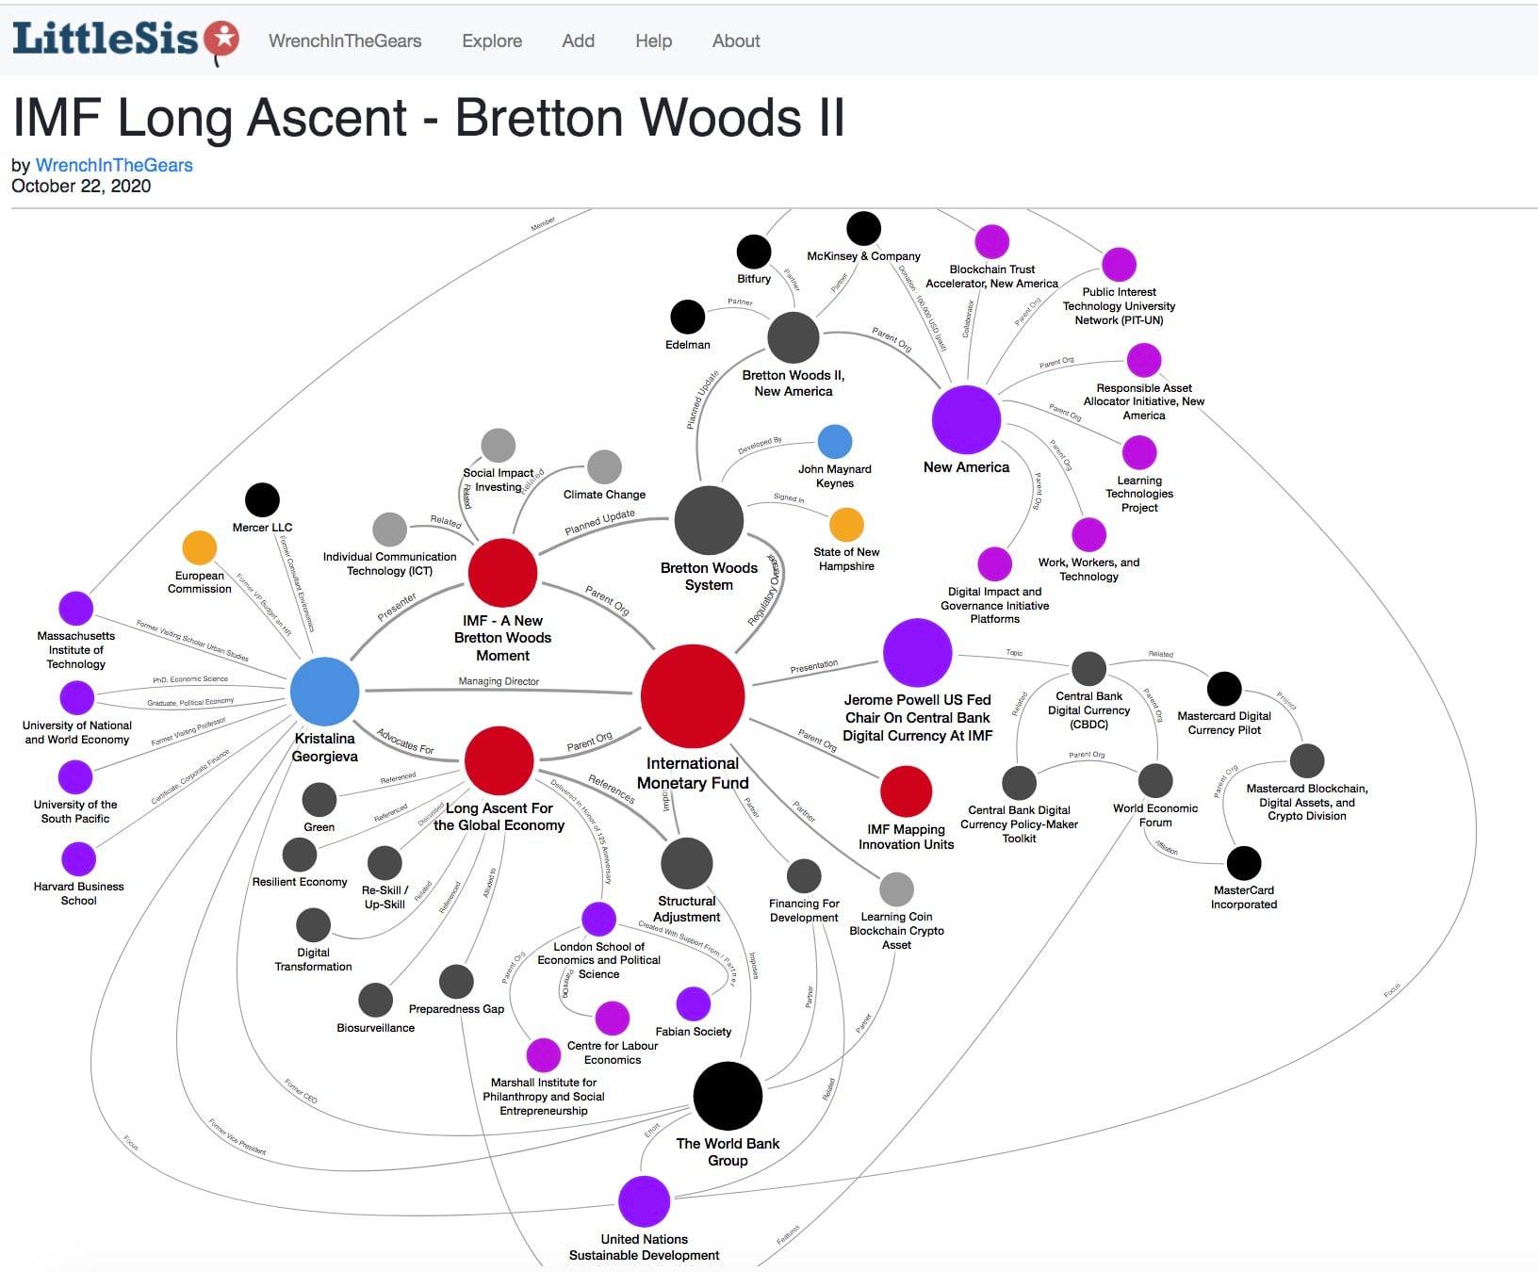Click the page title IMF Long Ascent
The height and width of the screenshot is (1272, 1538).
428,118
